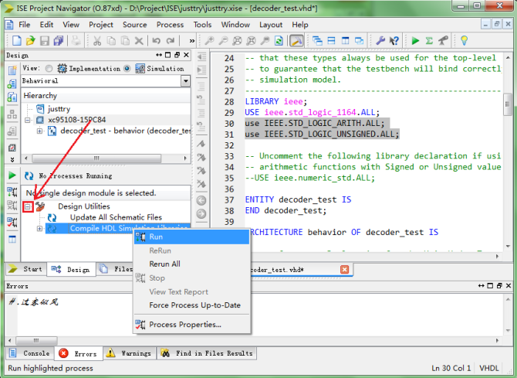Click the green run process arrow in Processes panel
Viewport: 517px width, 378px height.
pos(12,175)
